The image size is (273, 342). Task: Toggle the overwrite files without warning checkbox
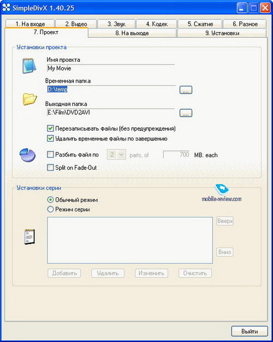[x=50, y=128]
